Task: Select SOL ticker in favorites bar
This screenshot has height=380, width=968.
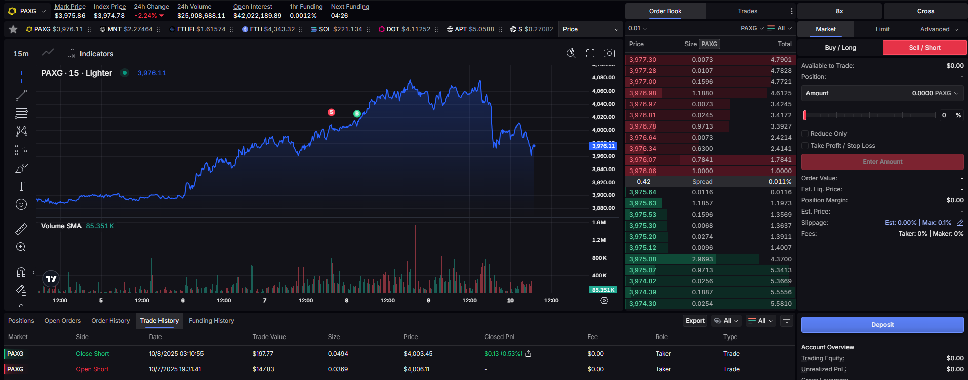Action: click(x=337, y=29)
